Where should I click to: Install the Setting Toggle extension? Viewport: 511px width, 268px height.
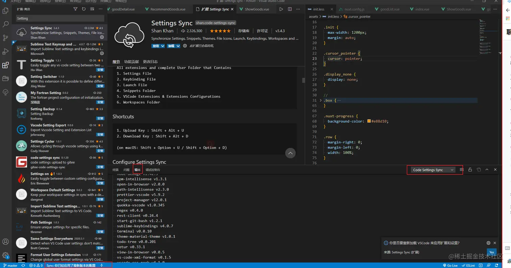pyautogui.click(x=100, y=70)
